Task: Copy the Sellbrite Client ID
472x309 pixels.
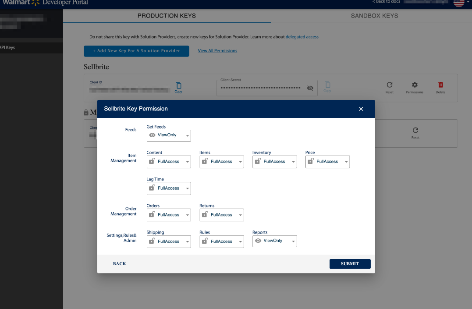Action: [x=178, y=87]
